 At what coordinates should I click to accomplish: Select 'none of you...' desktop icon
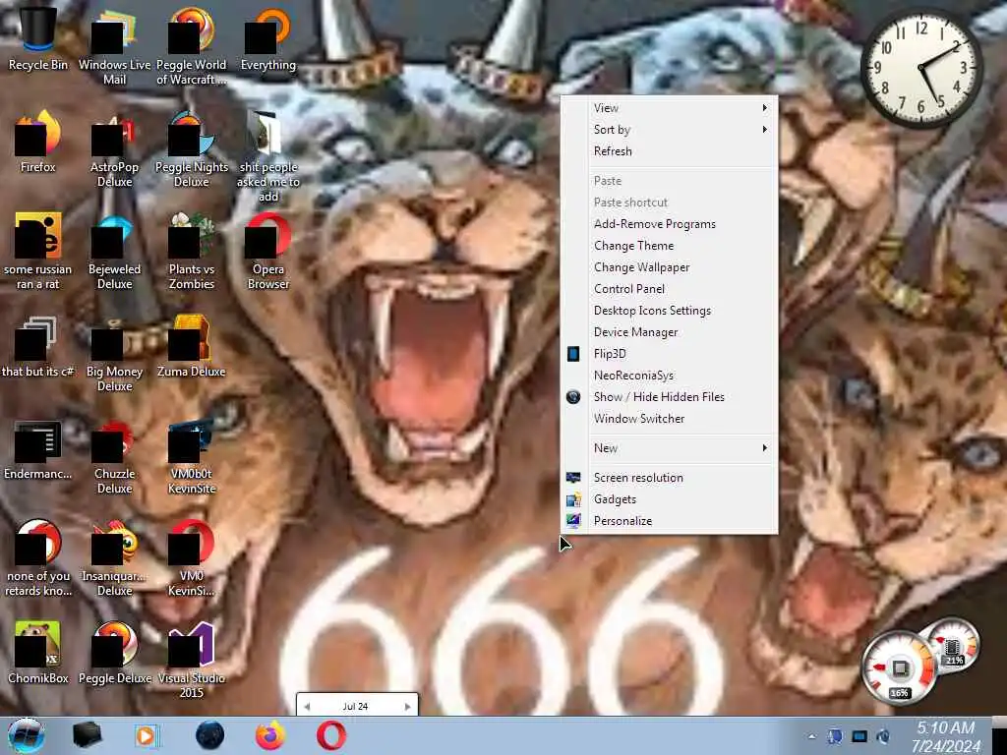38,557
